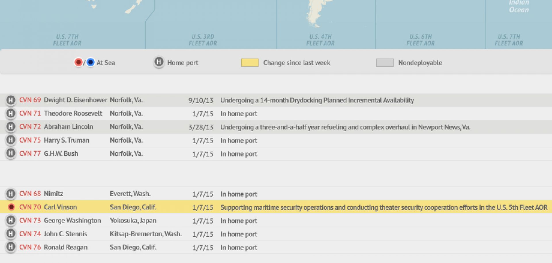Image resolution: width=552 pixels, height=263 pixels.
Task: Click Harry S. Truman ship name
Action: (x=66, y=140)
